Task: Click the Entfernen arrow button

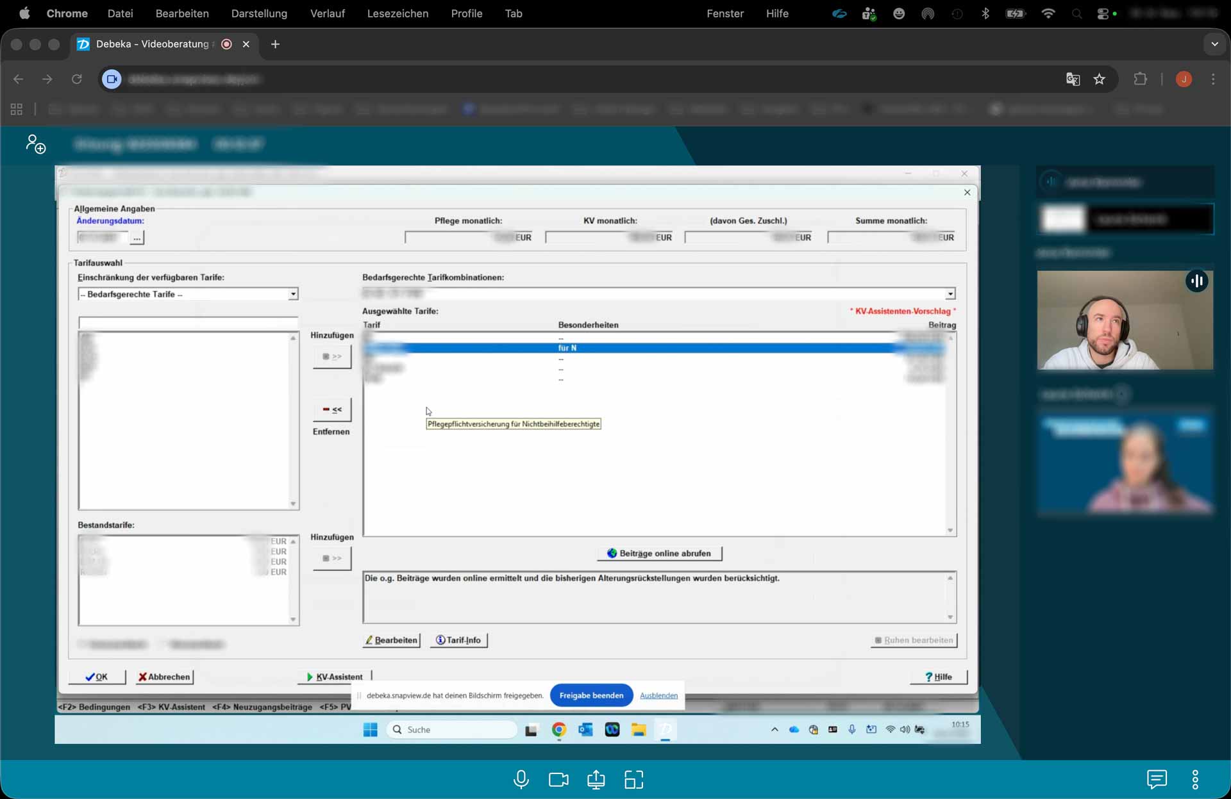Action: (332, 409)
